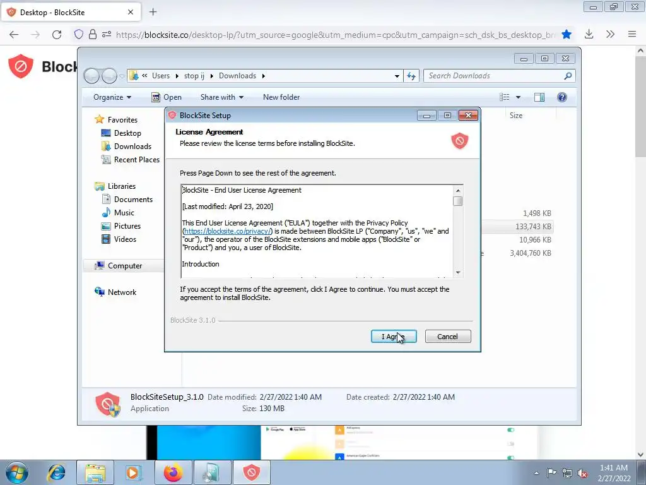Click the Size column header
The image size is (646, 485).
[x=516, y=116]
